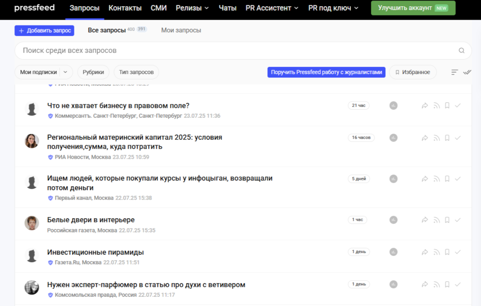
Task: Share the 'Инвестиционные пирамиды' request
Action: tap(425, 252)
